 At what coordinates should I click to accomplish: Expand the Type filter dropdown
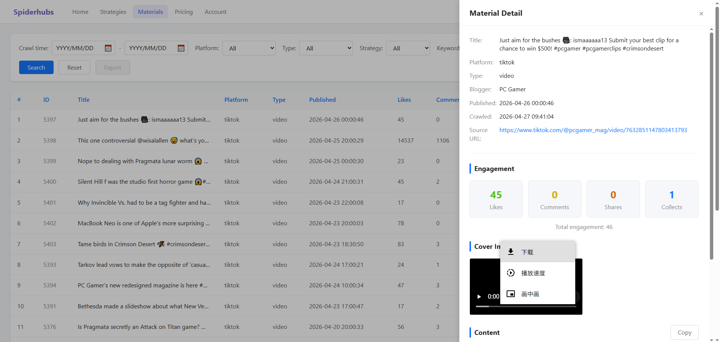(326, 48)
